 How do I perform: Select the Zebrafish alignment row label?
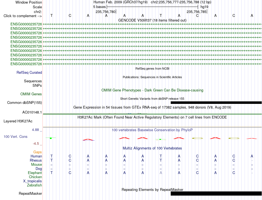point(34,185)
